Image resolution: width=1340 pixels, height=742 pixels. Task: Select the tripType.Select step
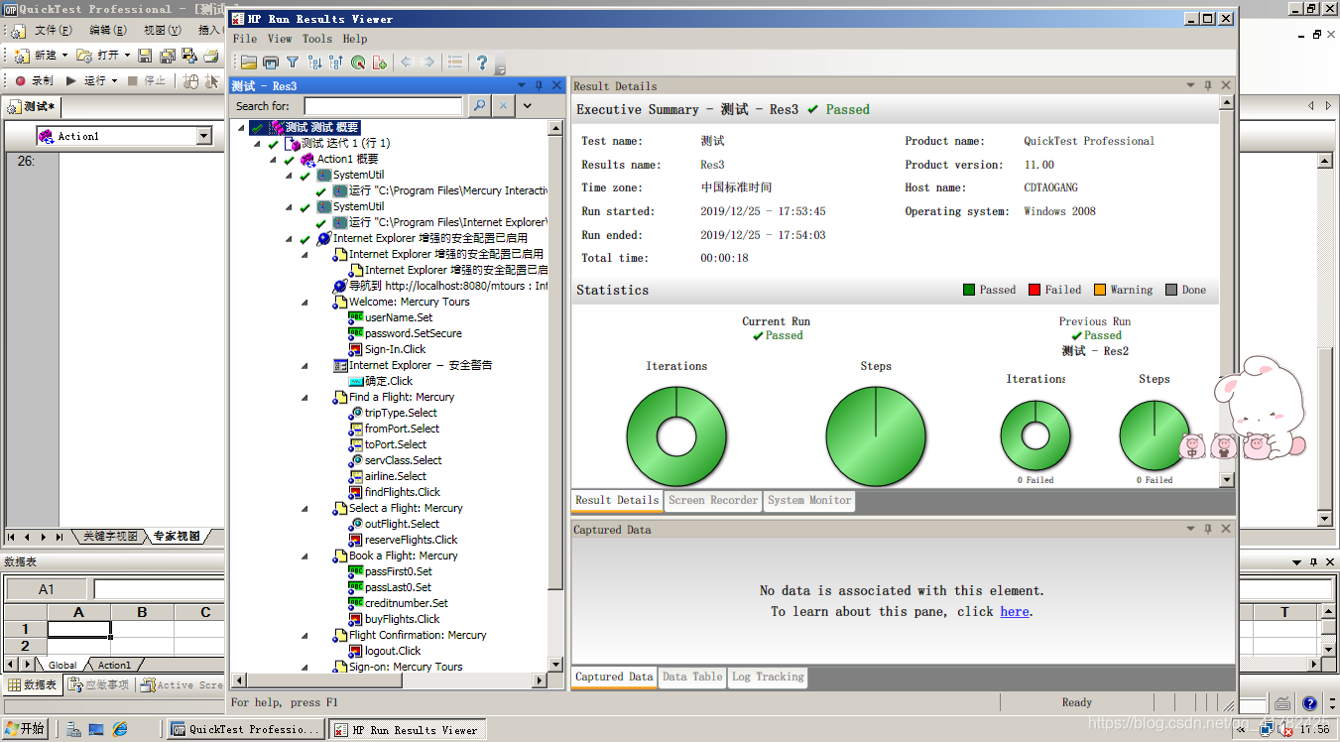click(401, 413)
